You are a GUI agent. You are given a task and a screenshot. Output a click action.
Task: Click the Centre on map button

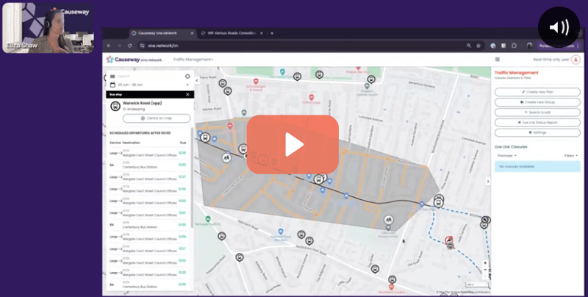(x=155, y=118)
